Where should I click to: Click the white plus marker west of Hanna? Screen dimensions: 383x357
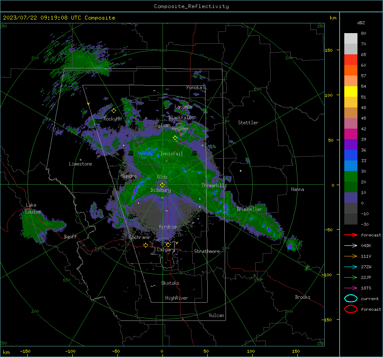(x=240, y=171)
